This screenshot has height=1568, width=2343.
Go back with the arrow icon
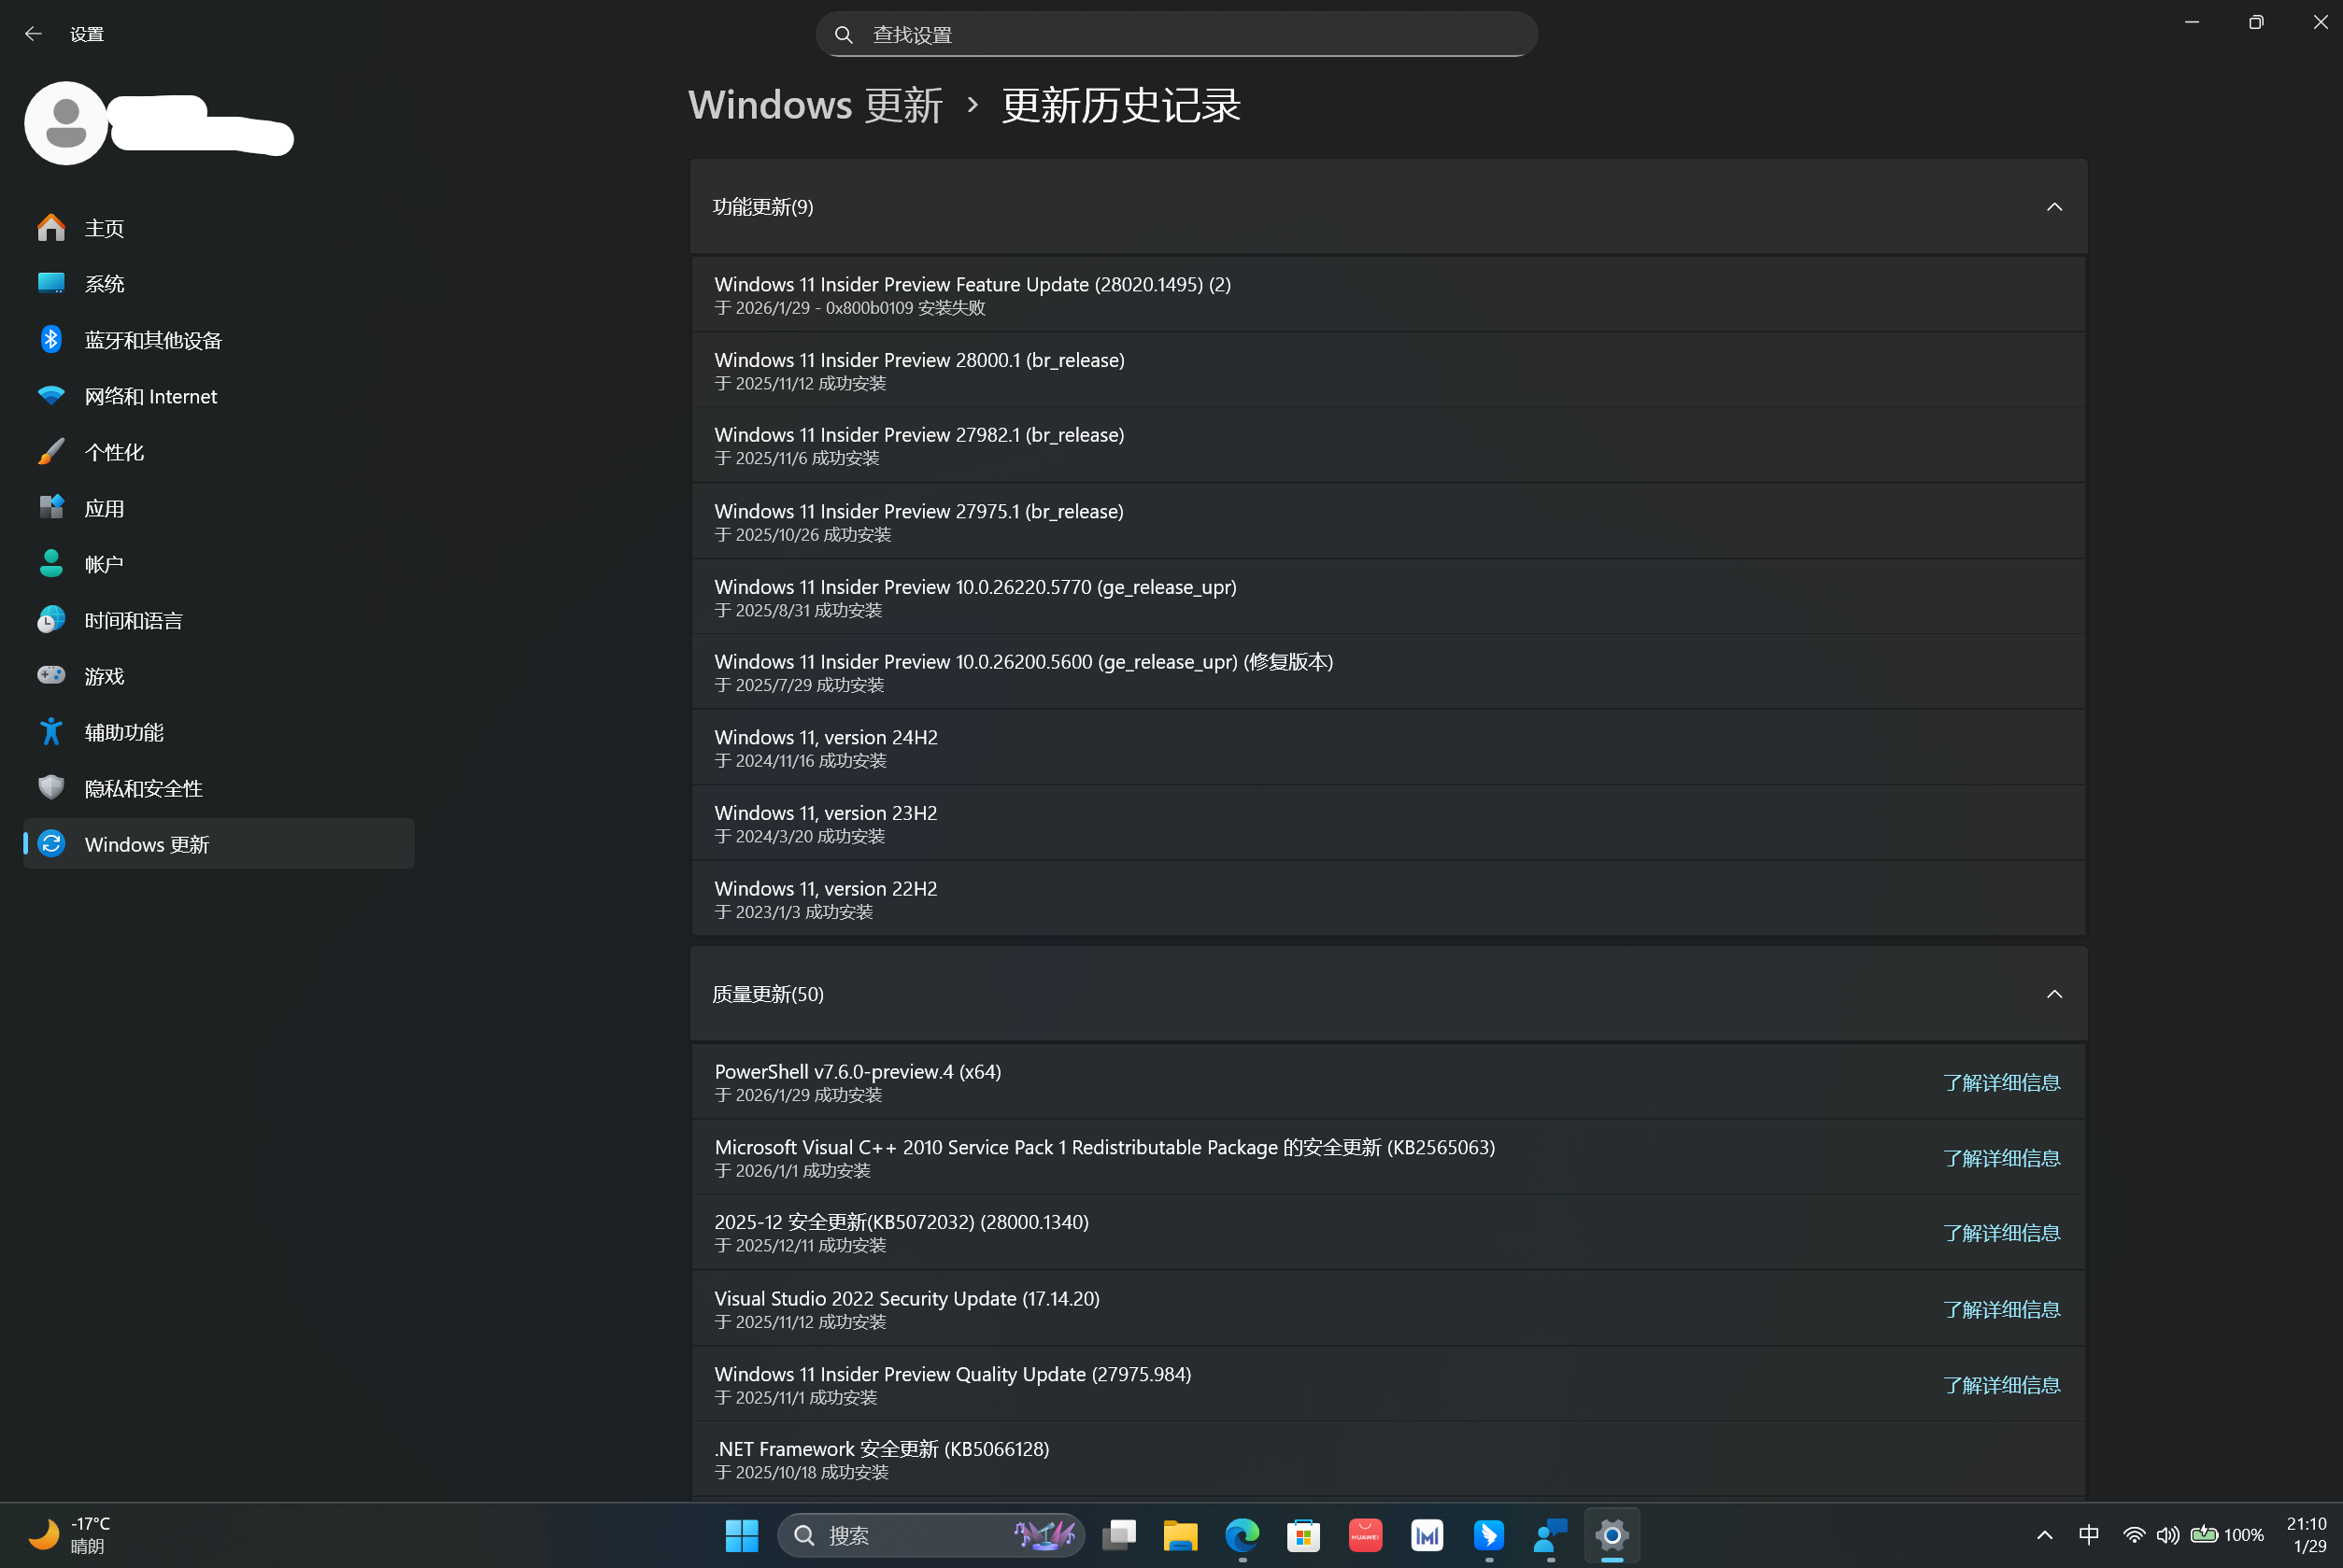[33, 34]
